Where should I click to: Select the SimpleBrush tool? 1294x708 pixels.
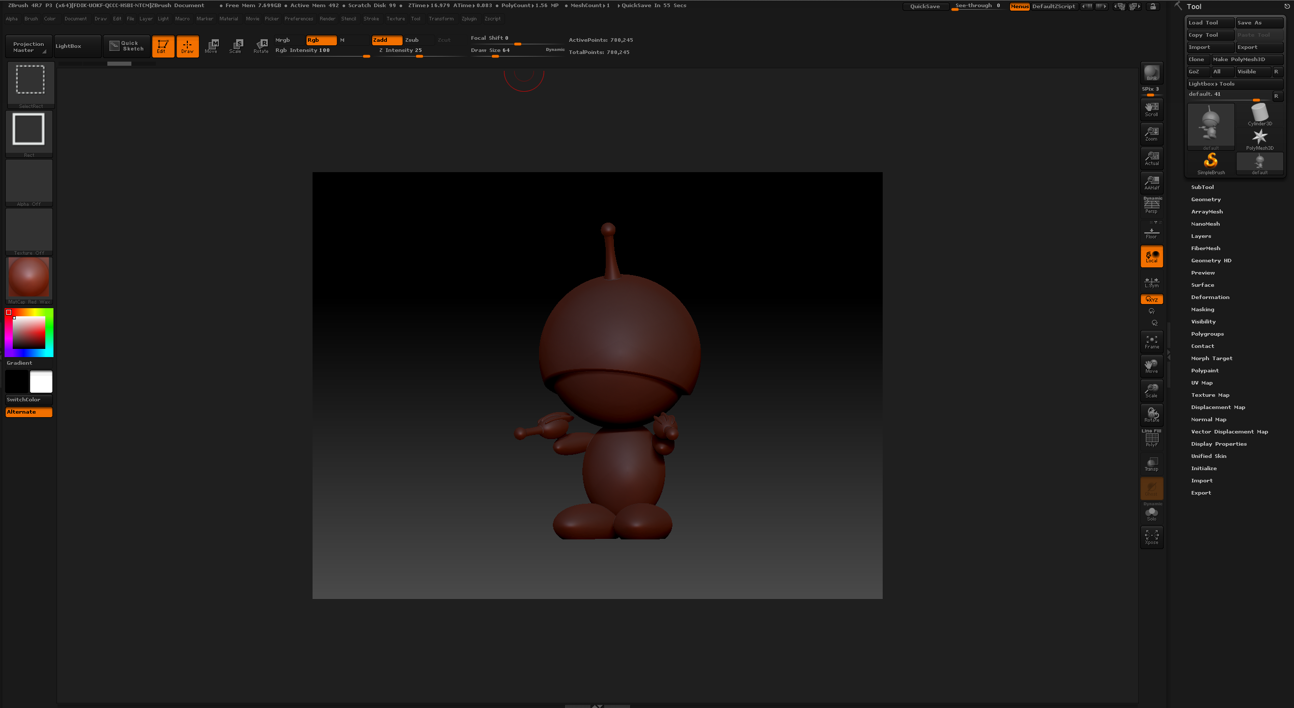click(x=1211, y=164)
